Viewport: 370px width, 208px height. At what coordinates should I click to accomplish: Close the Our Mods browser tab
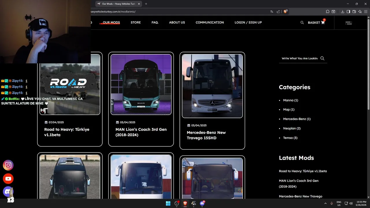139,4
